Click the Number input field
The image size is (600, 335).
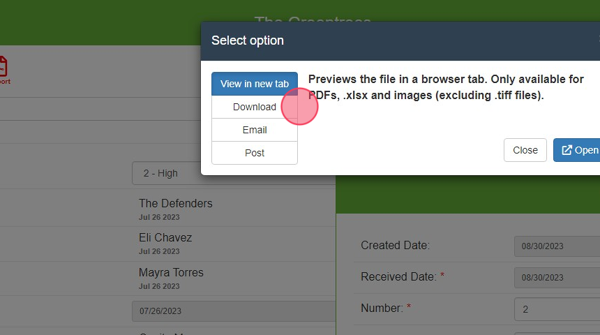tap(557, 309)
